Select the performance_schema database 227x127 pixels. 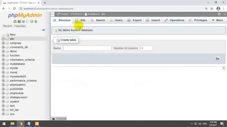[x=23, y=81]
